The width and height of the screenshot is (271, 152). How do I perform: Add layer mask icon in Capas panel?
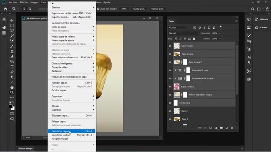click(x=210, y=128)
